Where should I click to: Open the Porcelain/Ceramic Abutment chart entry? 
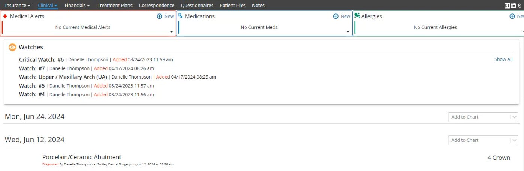point(82,157)
